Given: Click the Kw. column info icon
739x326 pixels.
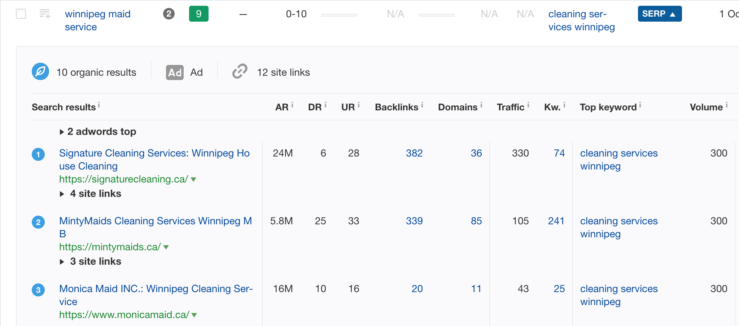Looking at the screenshot, I should tap(564, 105).
